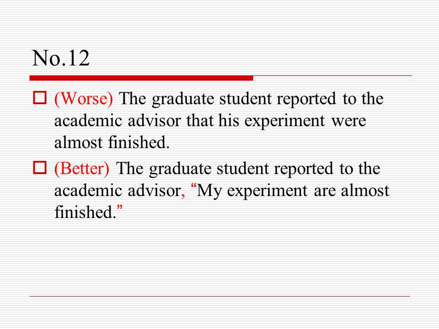
Task: Click the thick red bar under title
Action: pyautogui.click(x=141, y=78)
